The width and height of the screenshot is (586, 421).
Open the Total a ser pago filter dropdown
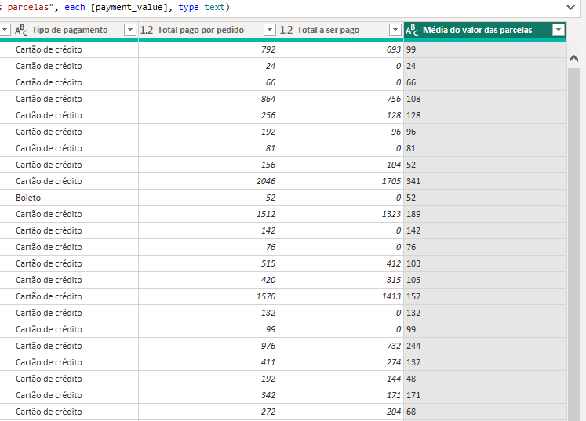click(395, 30)
